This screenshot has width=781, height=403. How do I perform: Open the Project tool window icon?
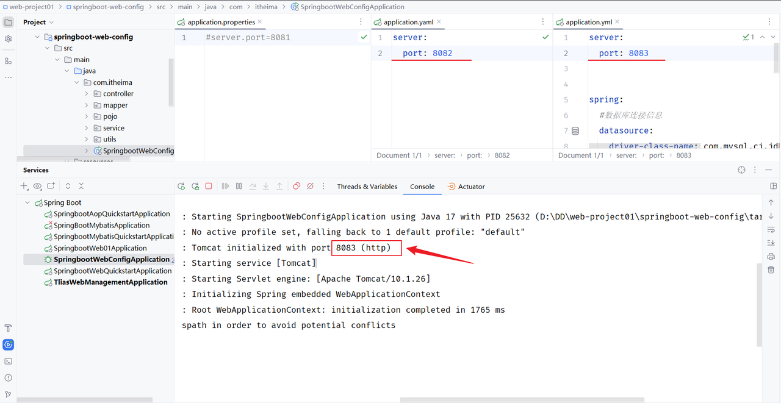[8, 22]
